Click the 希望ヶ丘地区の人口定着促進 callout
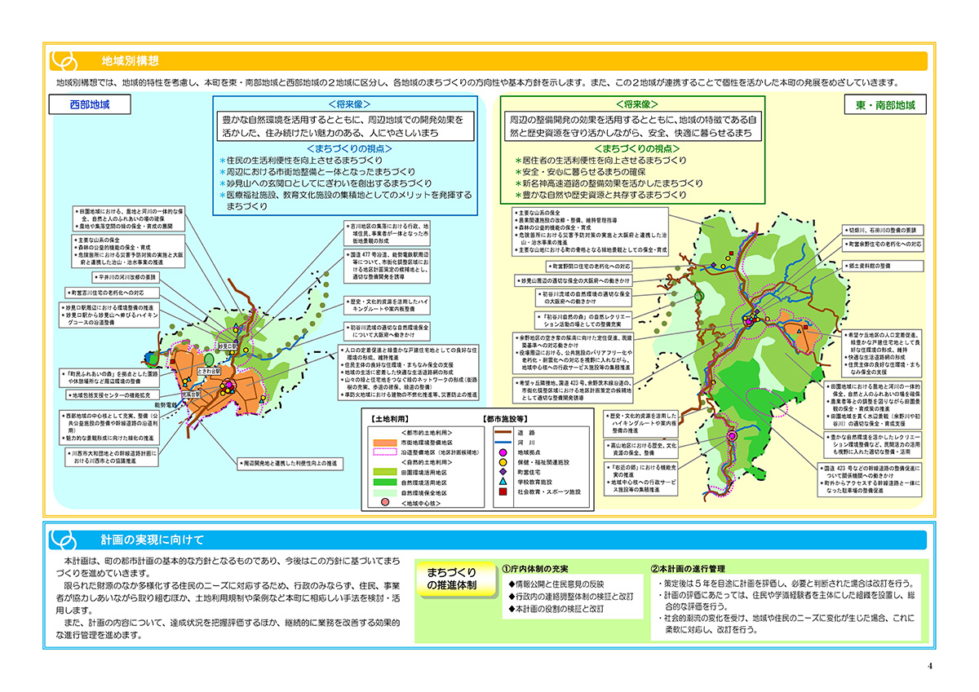979x692 pixels. pos(880,352)
